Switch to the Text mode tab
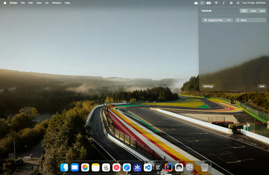This screenshot has width=269, height=175. (244, 11)
